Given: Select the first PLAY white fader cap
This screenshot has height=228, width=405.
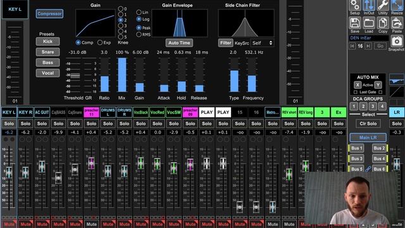Looking at the screenshot, I should [207, 163].
